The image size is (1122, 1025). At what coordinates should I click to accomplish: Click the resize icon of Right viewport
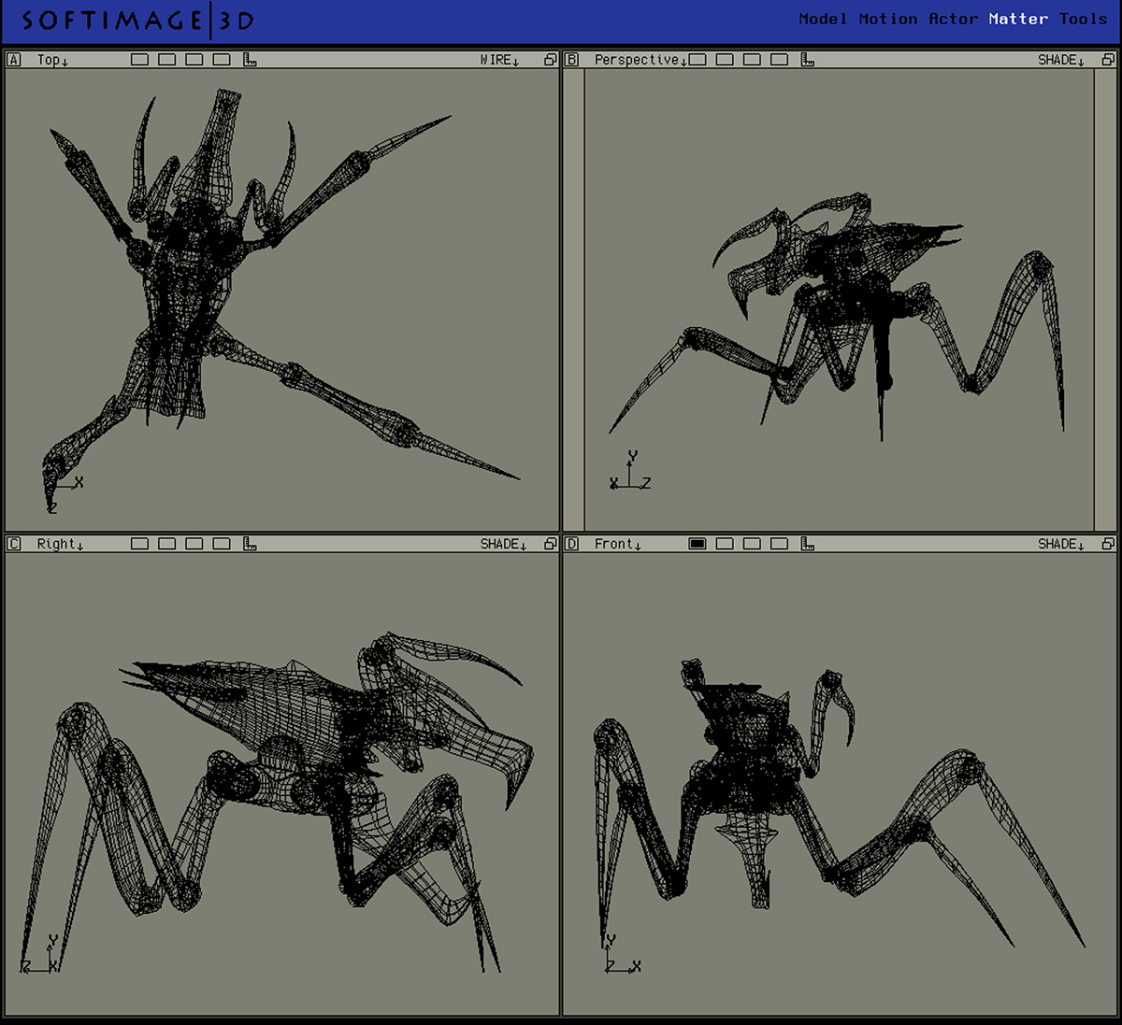coord(551,544)
